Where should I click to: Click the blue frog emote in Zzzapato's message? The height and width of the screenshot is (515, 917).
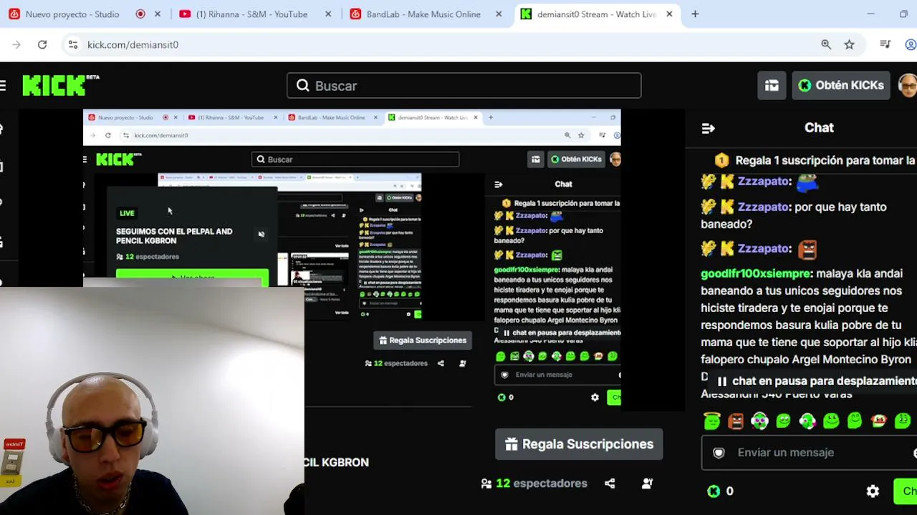[807, 183]
